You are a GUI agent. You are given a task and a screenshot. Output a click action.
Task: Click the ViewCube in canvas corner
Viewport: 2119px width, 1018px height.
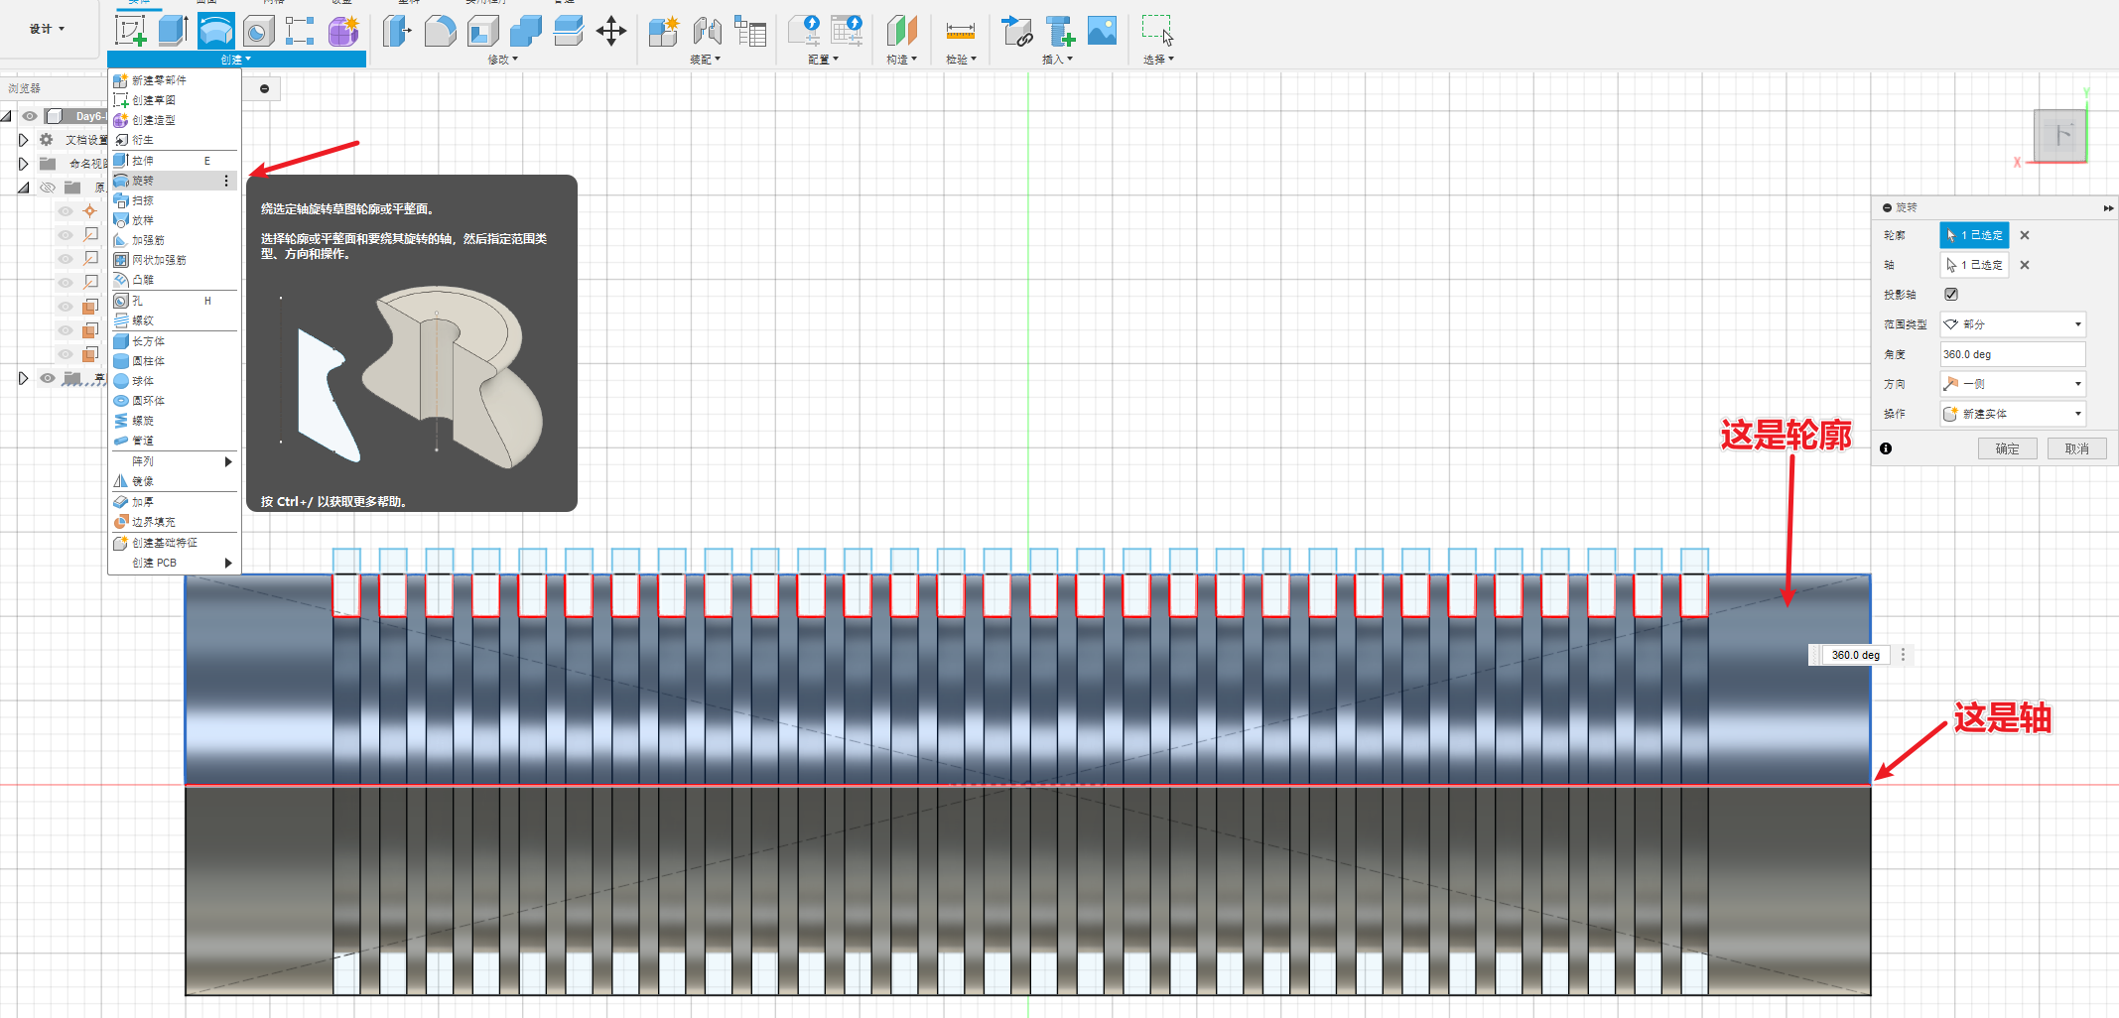click(2060, 135)
